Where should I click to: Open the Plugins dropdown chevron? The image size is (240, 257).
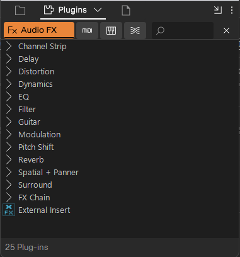tap(98, 10)
